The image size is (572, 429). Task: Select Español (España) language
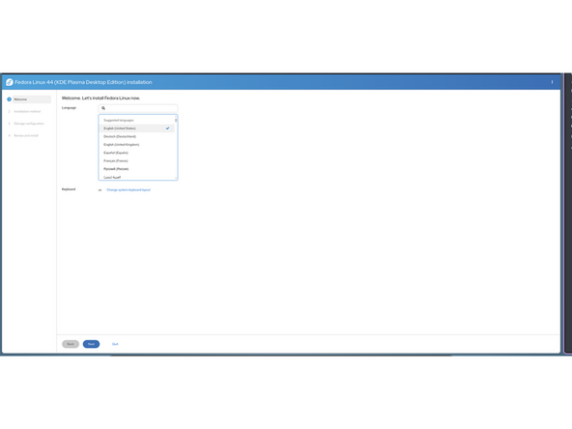point(137,153)
